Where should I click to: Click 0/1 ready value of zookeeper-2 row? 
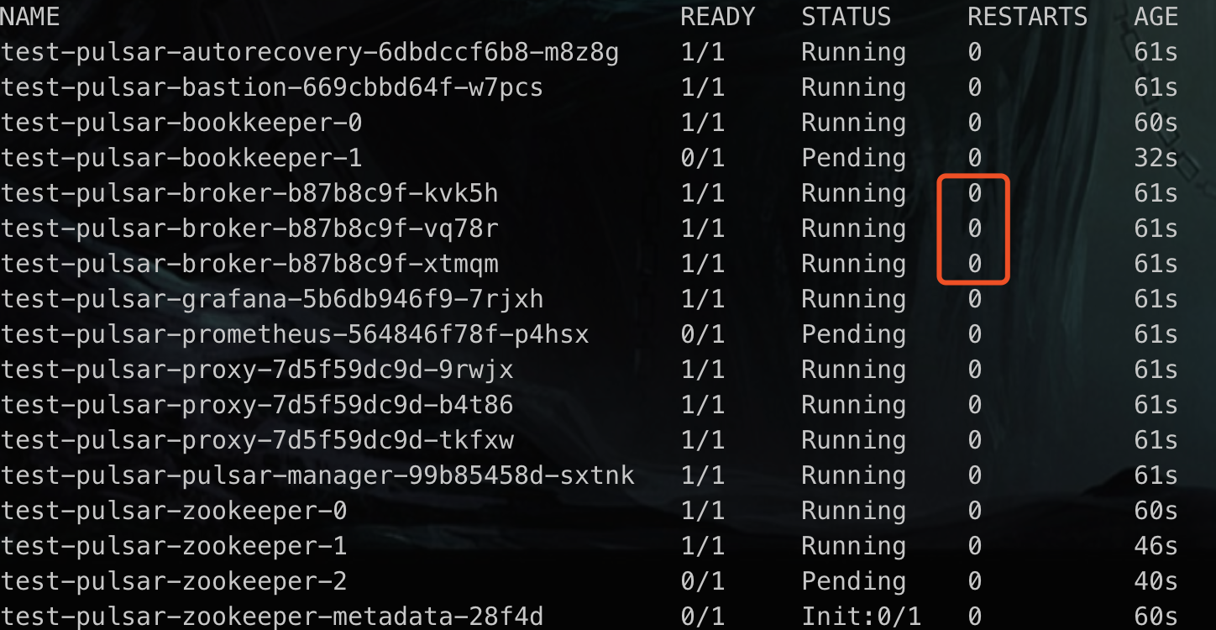click(x=702, y=582)
